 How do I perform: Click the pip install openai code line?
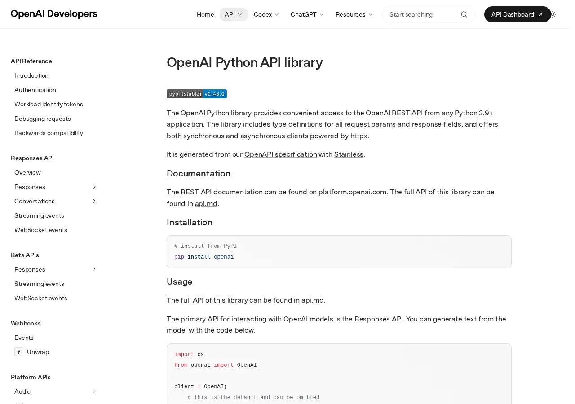[x=204, y=257]
